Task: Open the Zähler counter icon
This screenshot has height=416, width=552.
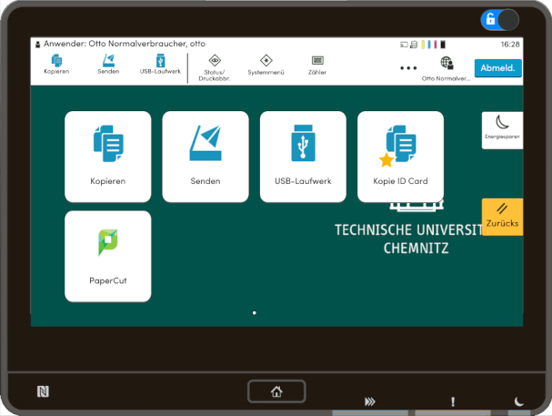Action: point(317,65)
